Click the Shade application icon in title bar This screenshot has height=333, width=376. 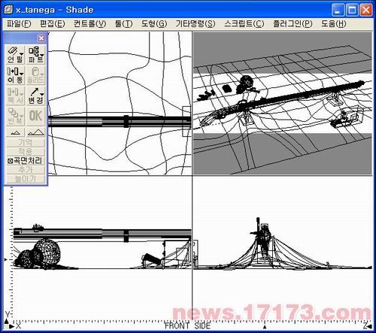pyautogui.click(x=8, y=10)
